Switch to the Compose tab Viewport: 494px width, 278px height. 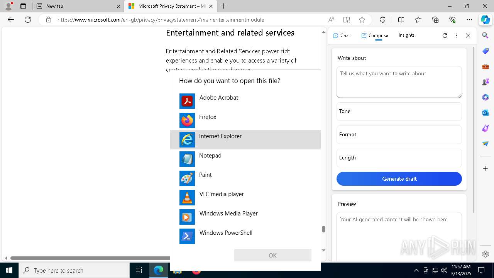[375, 35]
